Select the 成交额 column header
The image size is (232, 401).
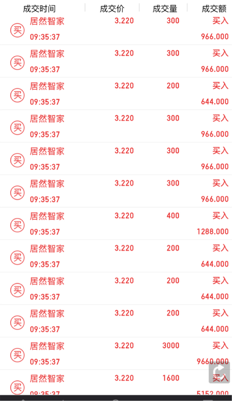(214, 9)
